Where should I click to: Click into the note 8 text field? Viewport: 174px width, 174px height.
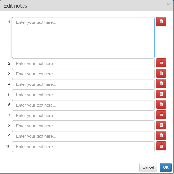click(x=83, y=126)
